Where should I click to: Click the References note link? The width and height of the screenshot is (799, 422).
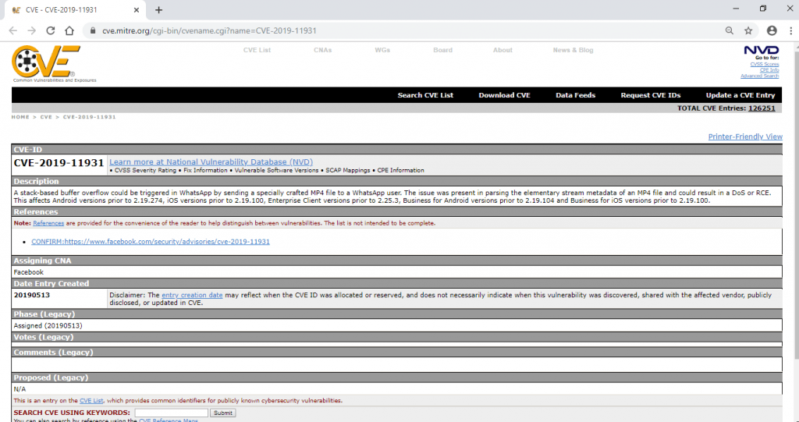point(48,223)
